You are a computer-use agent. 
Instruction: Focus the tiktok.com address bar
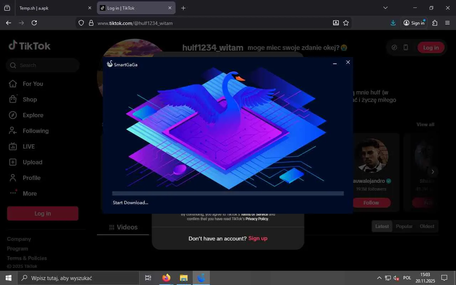click(214, 23)
